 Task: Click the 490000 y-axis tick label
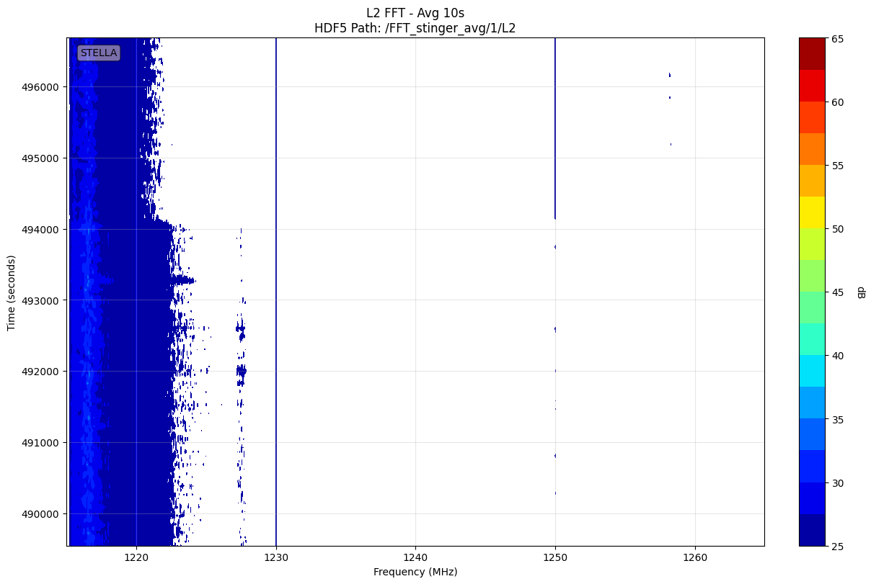(x=43, y=514)
